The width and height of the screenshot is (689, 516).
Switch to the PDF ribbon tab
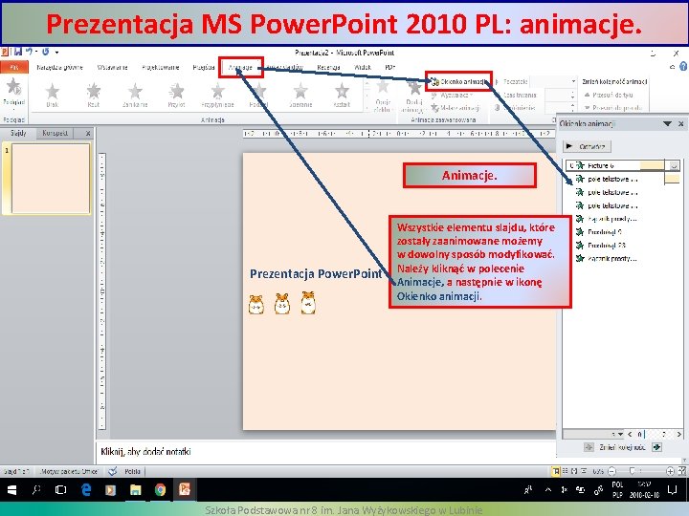[389, 67]
